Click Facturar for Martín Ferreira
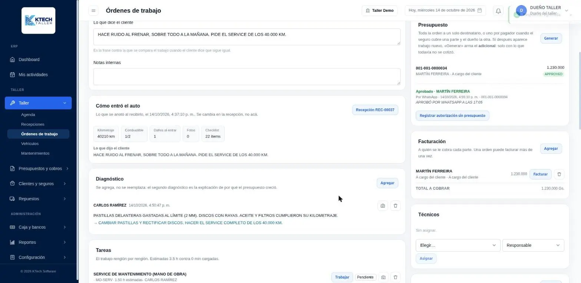This screenshot has height=283, width=581. [x=541, y=174]
